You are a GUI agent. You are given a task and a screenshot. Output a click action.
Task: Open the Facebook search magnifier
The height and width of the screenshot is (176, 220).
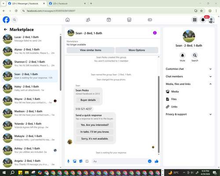point(15,20)
